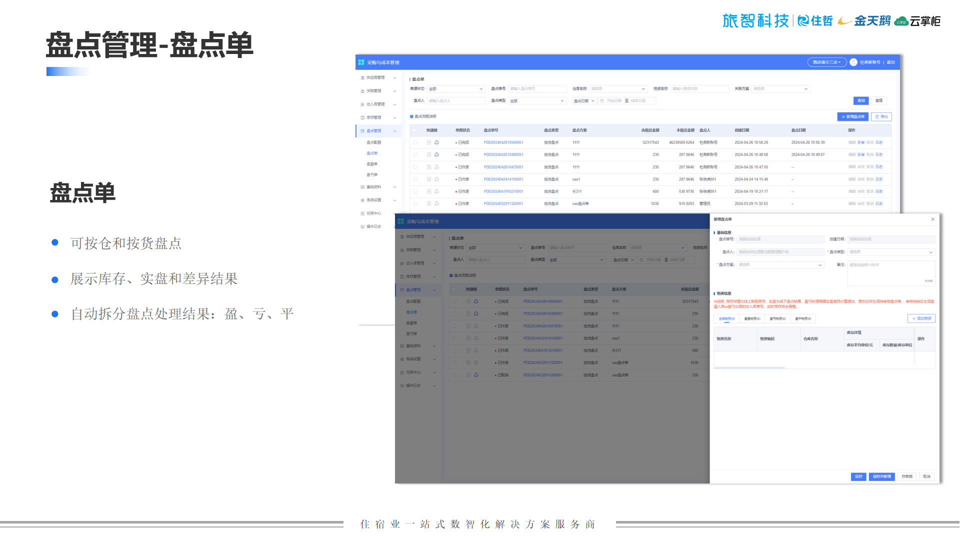Click the 新增盘点单 button
The width and height of the screenshot is (960, 540).
click(852, 117)
